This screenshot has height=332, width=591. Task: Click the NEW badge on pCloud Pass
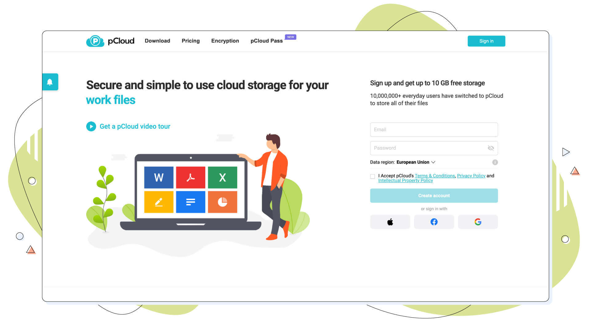pyautogui.click(x=291, y=37)
